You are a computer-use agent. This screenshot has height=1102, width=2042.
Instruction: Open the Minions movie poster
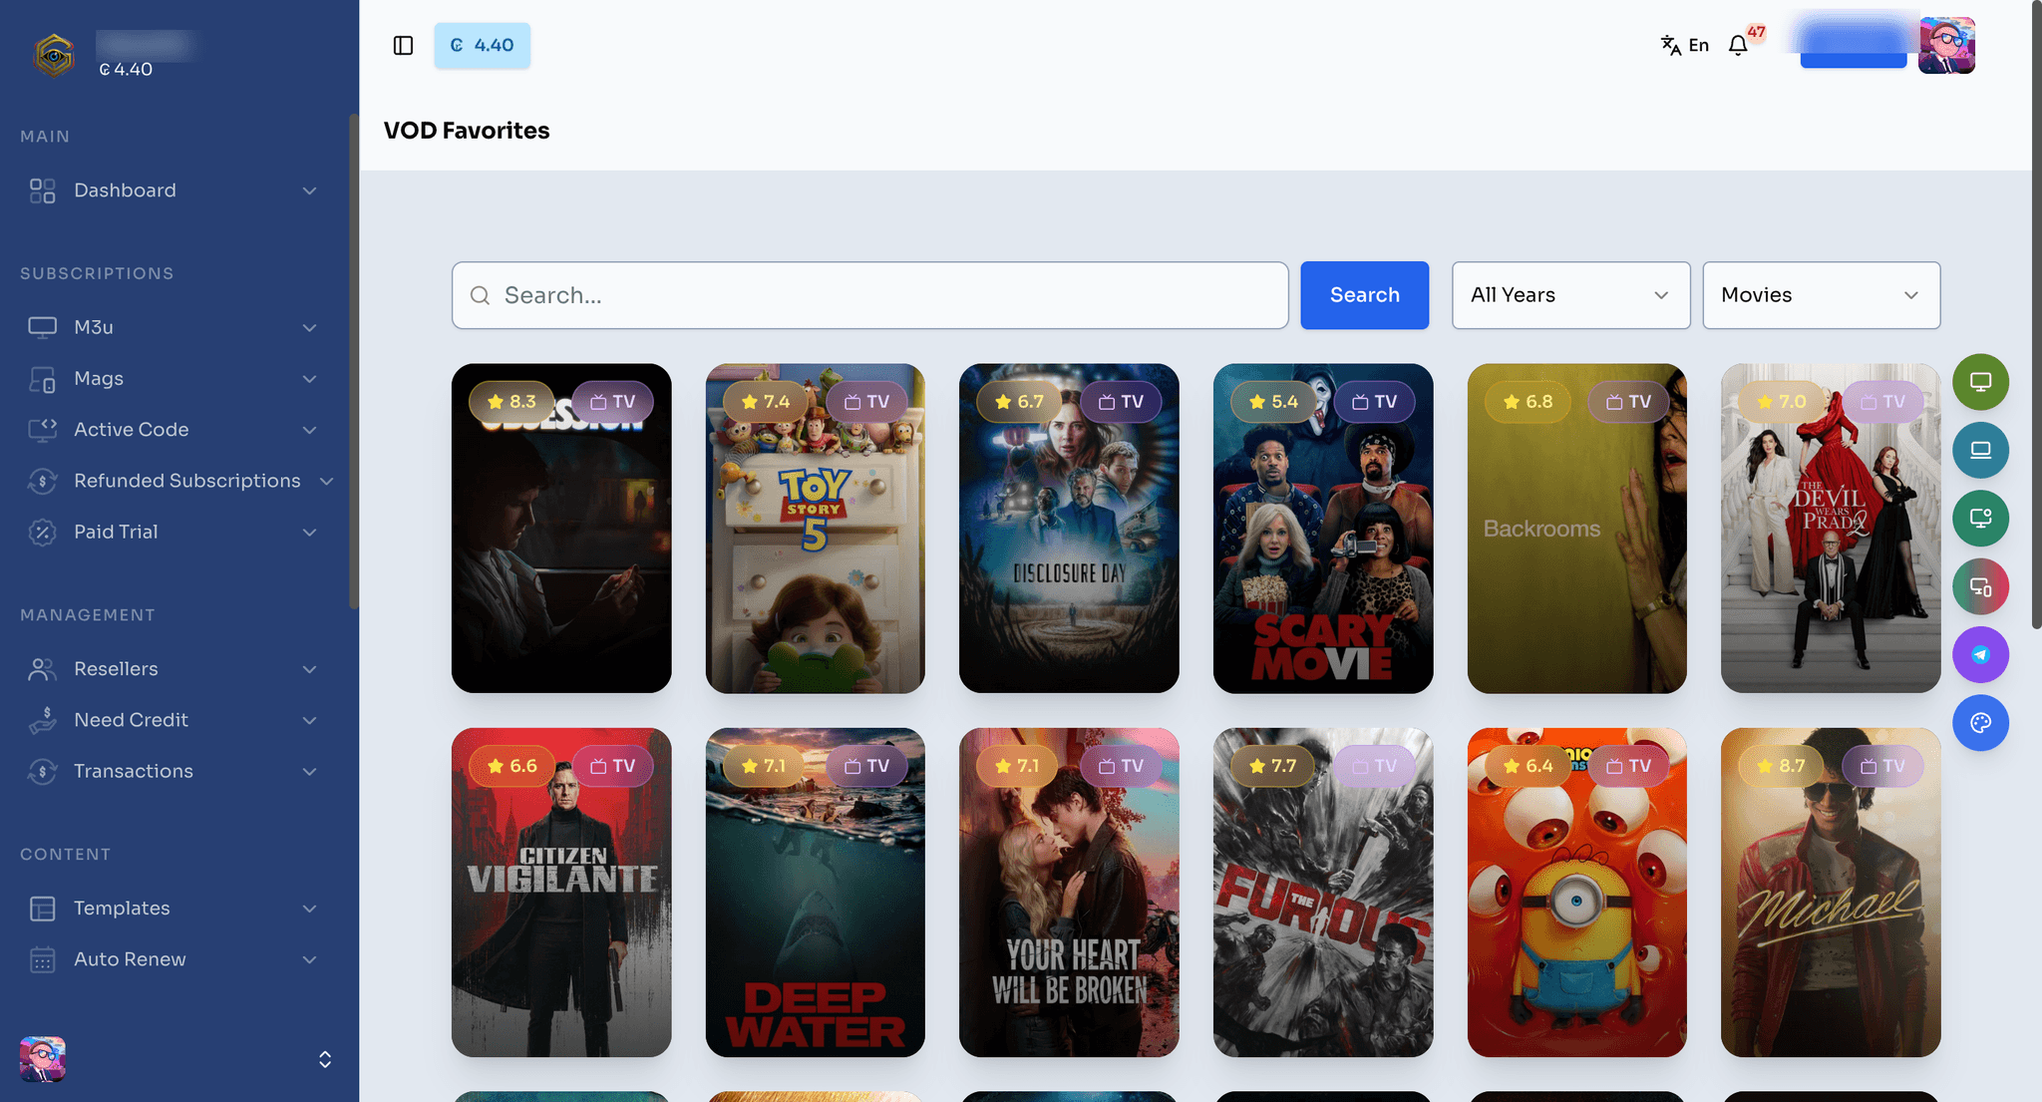pyautogui.click(x=1576, y=893)
